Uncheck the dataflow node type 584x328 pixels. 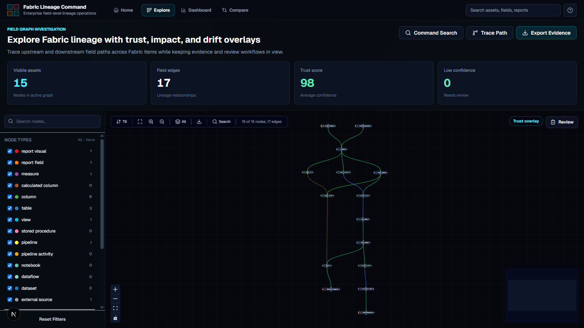10,277
